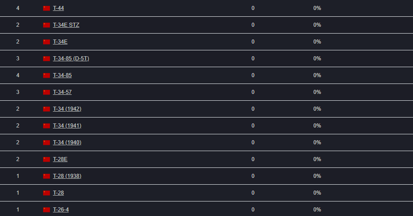Viewport: 413px width, 216px height.
Task: Open the T-28 (1938) link
Action: pos(67,176)
